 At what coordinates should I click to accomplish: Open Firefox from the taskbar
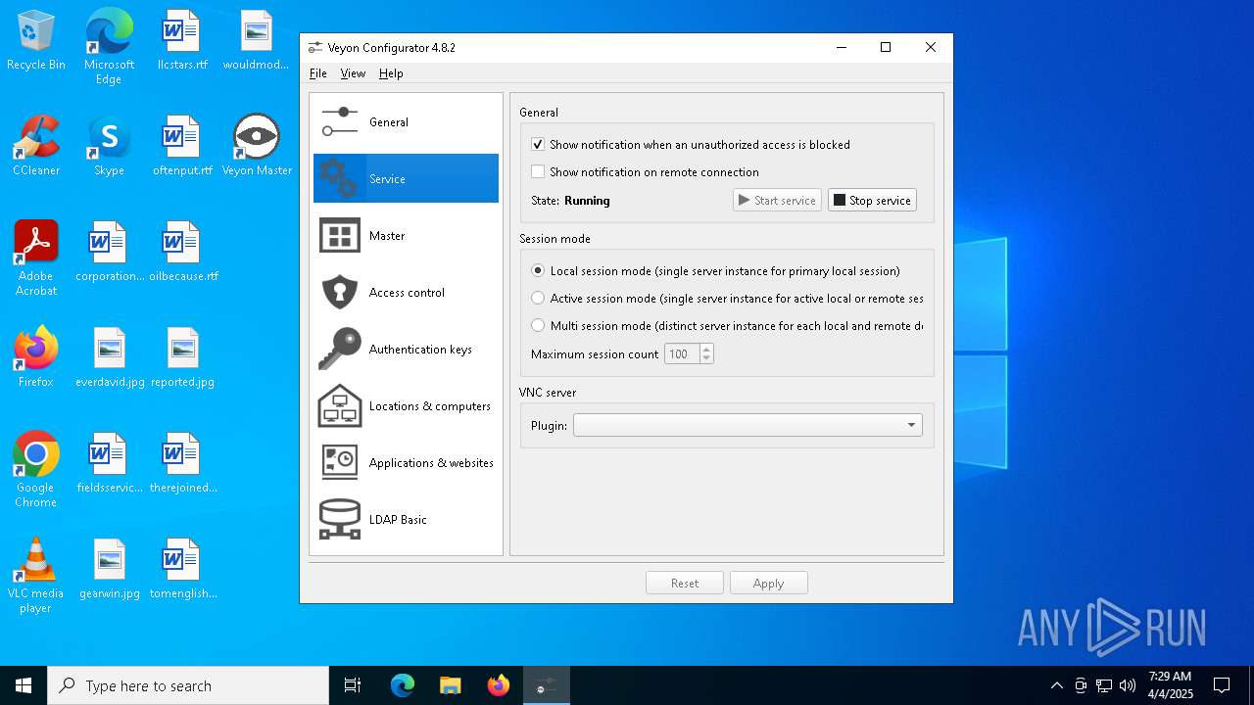coord(499,685)
